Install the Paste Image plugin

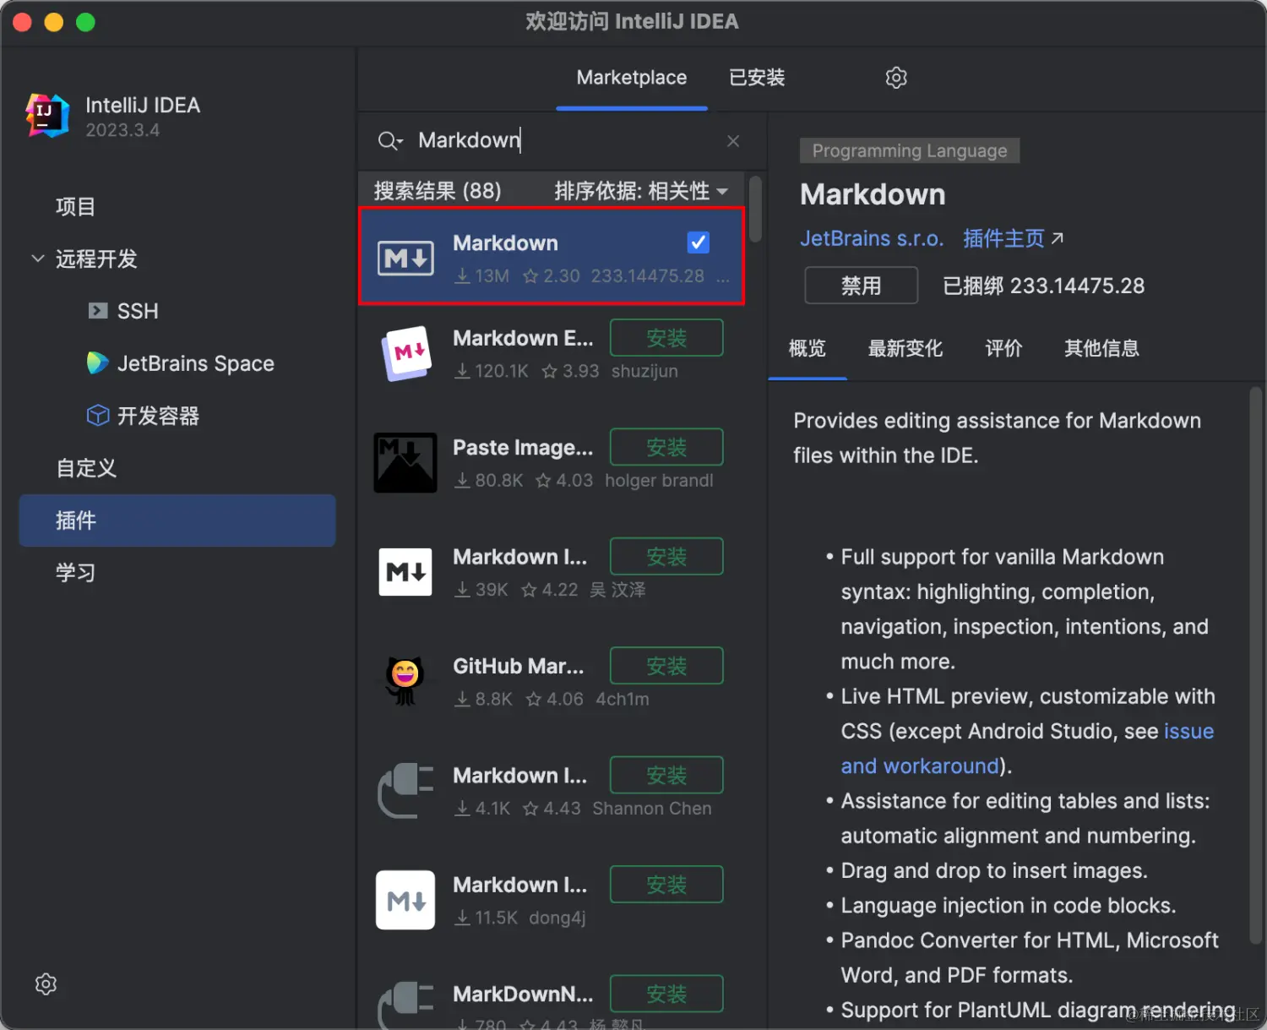tap(666, 447)
